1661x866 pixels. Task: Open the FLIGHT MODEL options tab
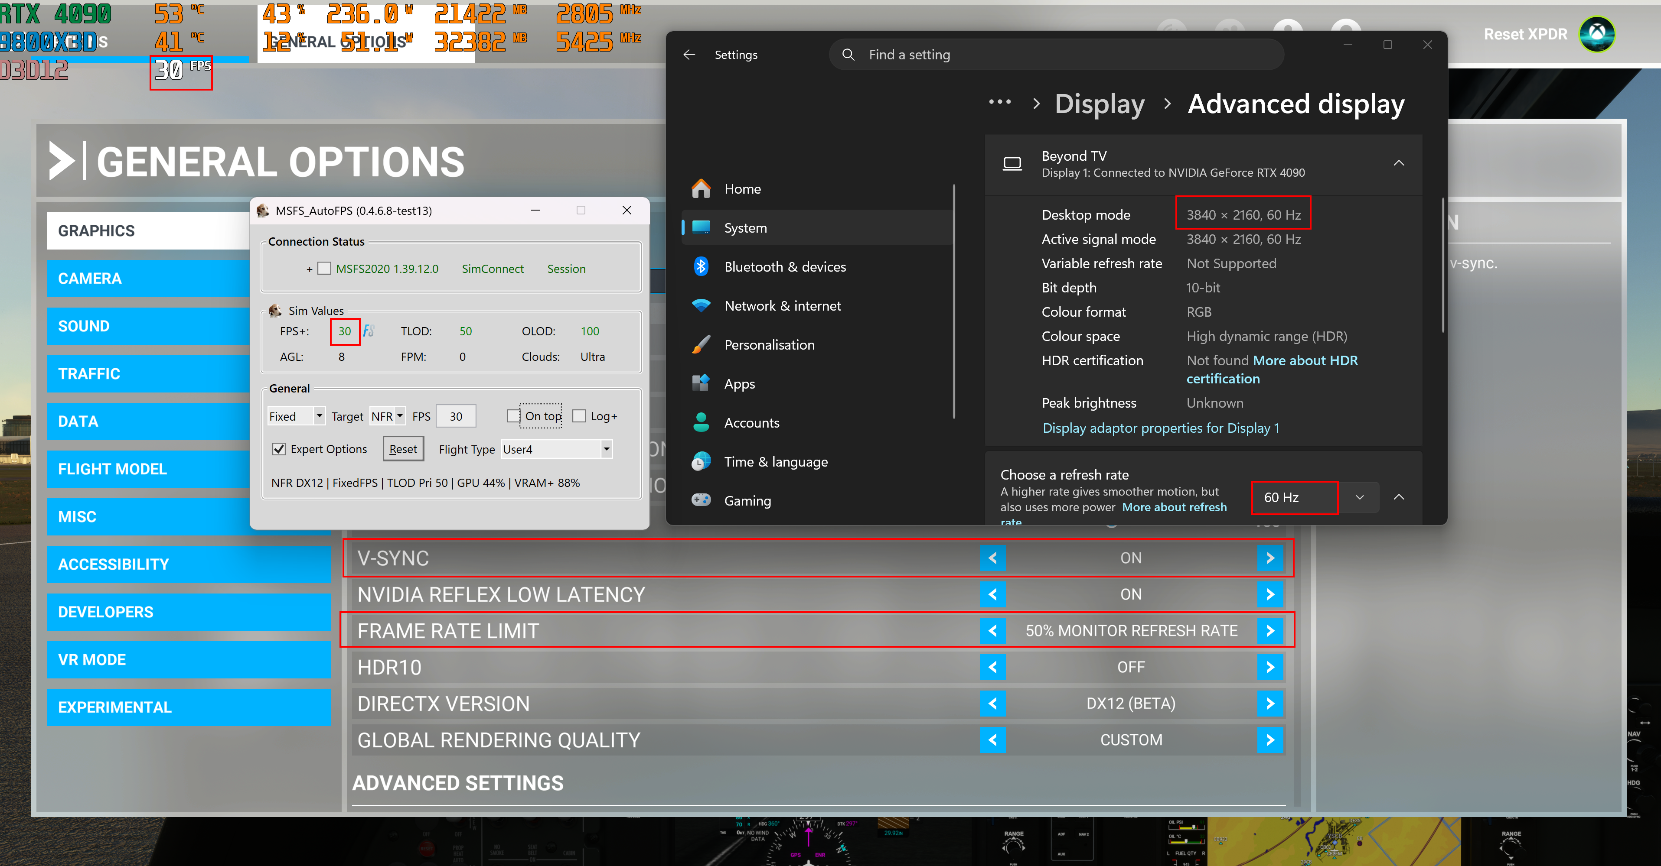pyautogui.click(x=148, y=469)
